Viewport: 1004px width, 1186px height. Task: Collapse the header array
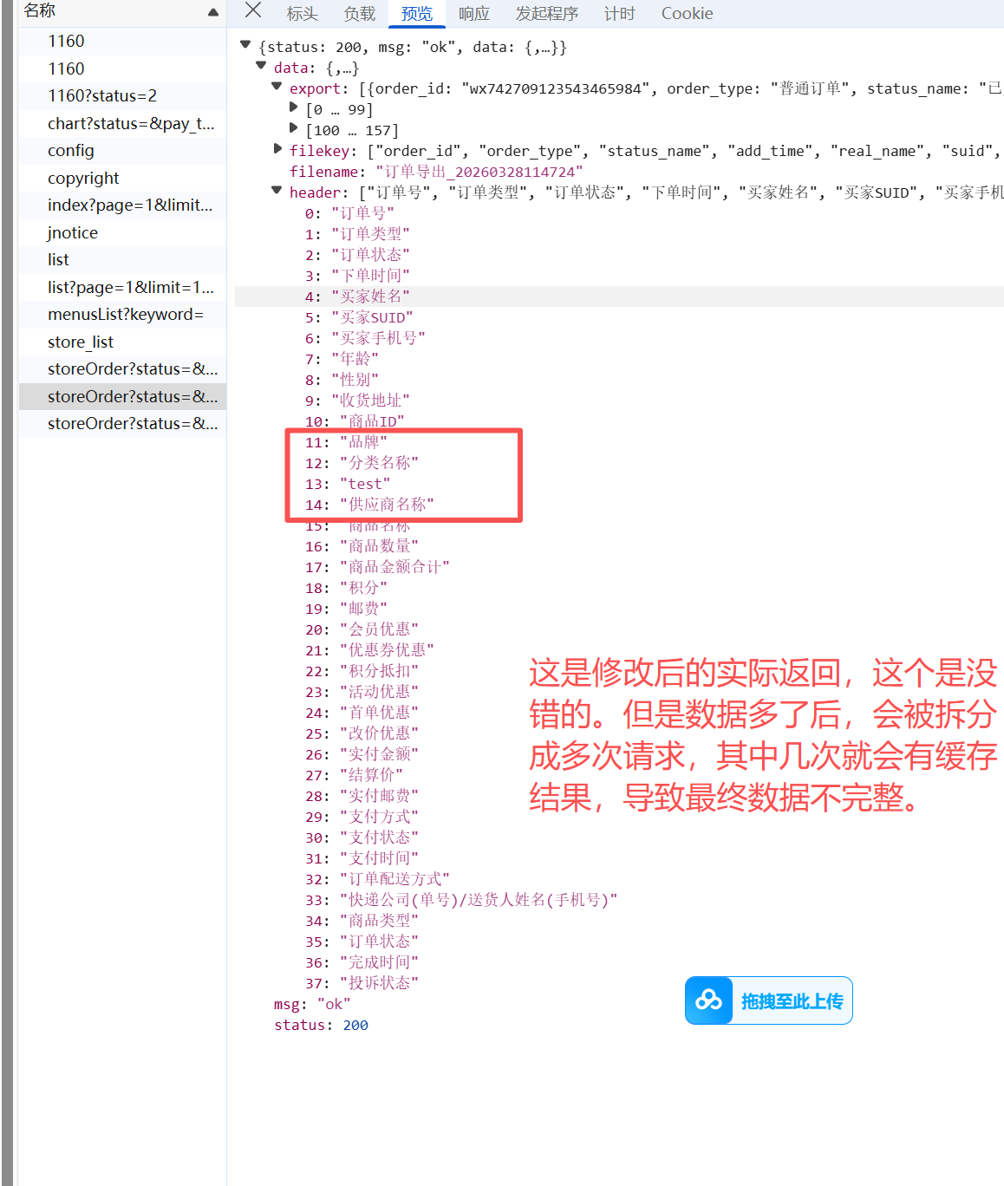[x=277, y=191]
